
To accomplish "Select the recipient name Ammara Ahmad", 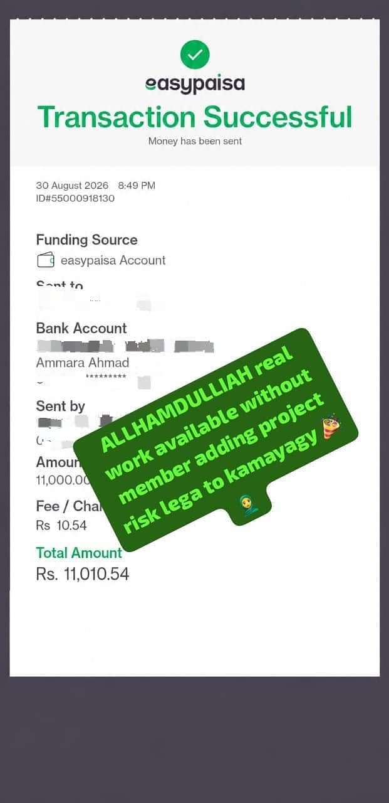I will [83, 363].
